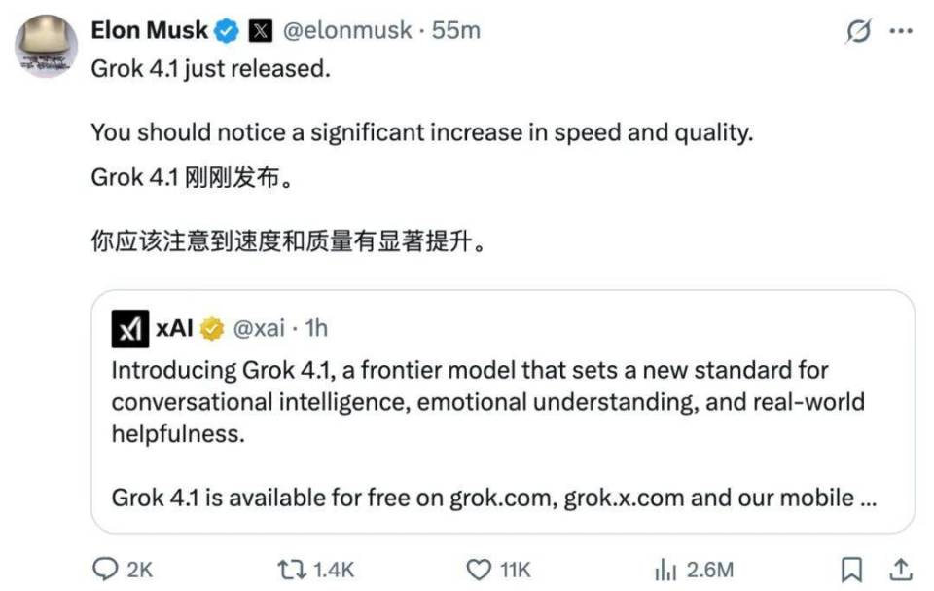The height and width of the screenshot is (591, 934).
Task: Click the reply icon to comment
Action: [103, 568]
